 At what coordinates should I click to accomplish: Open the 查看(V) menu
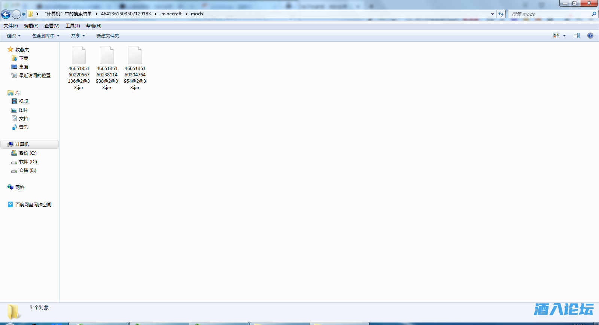click(x=52, y=26)
